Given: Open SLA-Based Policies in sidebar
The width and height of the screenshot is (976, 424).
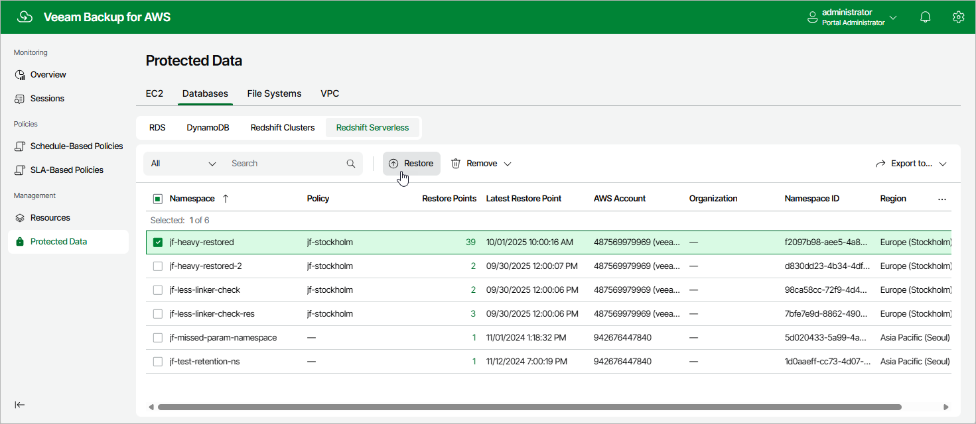Looking at the screenshot, I should tap(67, 170).
